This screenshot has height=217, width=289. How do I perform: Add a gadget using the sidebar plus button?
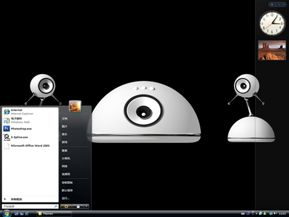coord(272,4)
